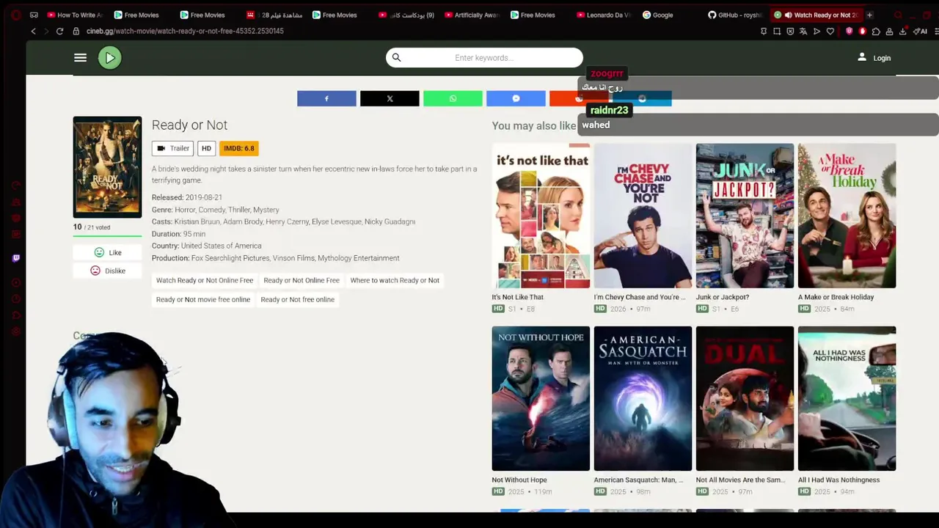Image resolution: width=939 pixels, height=528 pixels.
Task: Click the Login link
Action: point(882,58)
